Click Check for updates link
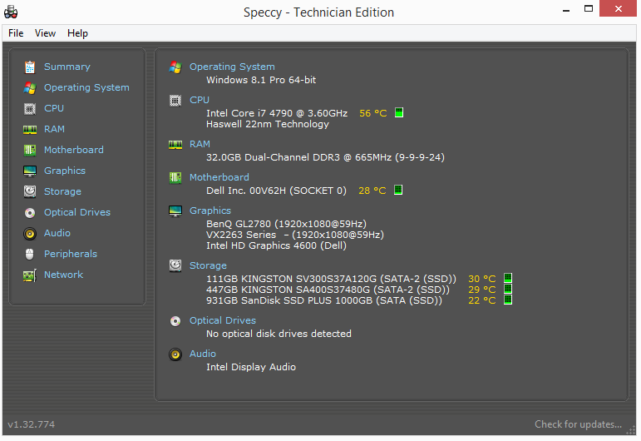This screenshot has width=641, height=441. pyautogui.click(x=578, y=424)
